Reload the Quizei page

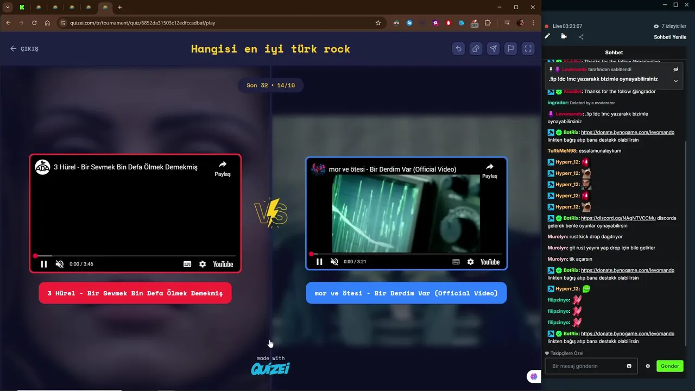34,23
